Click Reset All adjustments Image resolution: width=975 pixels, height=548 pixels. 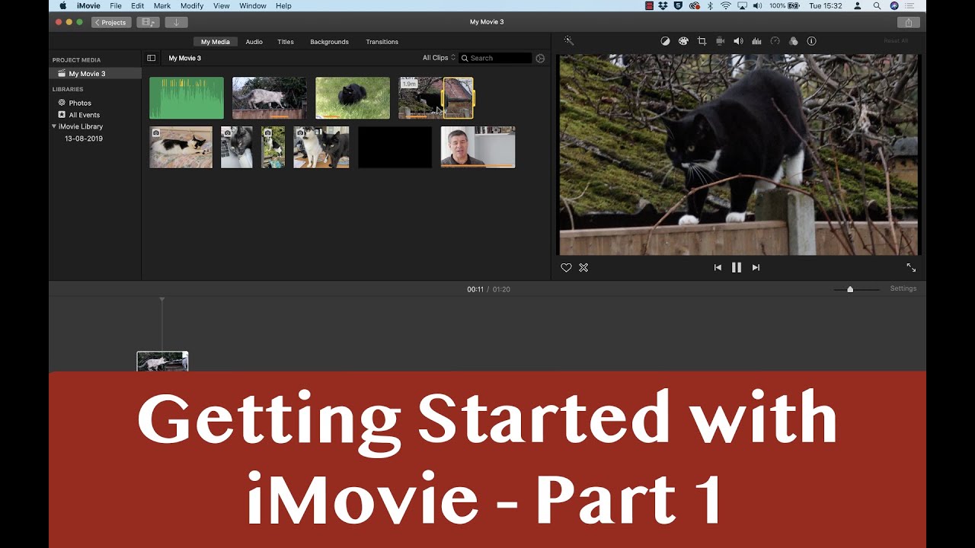pos(896,41)
